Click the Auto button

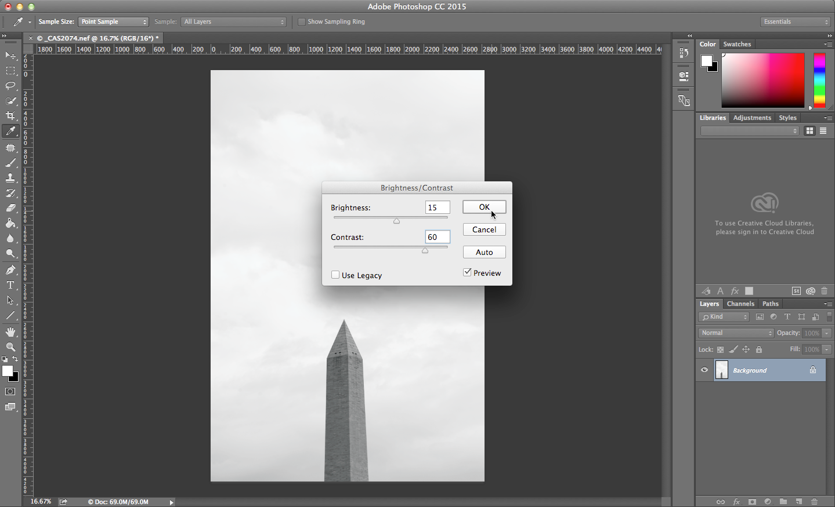[x=484, y=251]
